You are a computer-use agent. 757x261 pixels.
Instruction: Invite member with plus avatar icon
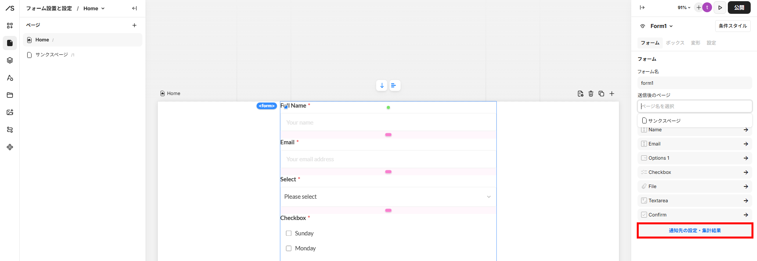tap(699, 7)
